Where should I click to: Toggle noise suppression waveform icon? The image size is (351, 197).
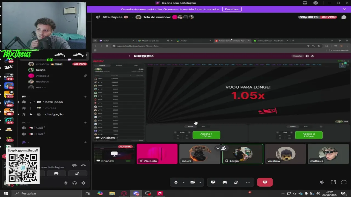coord(74,165)
